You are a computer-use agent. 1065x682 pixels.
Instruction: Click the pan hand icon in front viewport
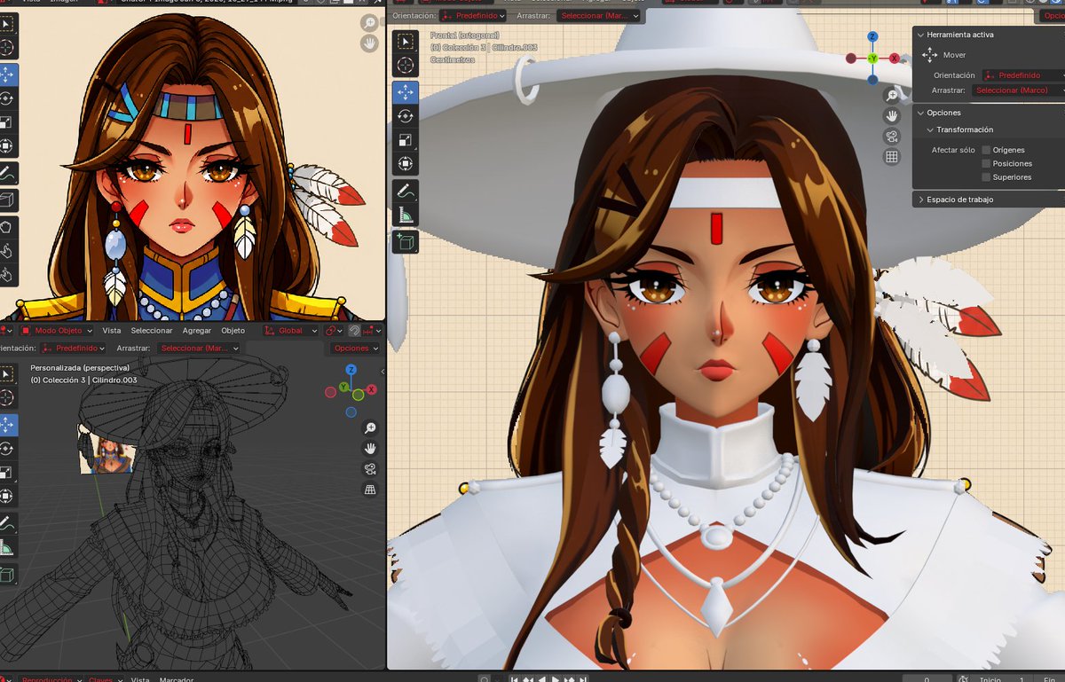coord(892,115)
